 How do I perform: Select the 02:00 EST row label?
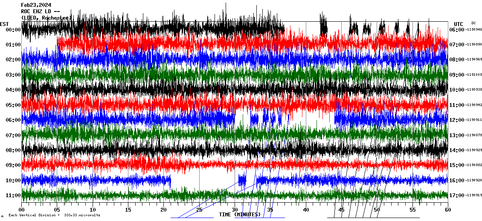tap(13, 60)
